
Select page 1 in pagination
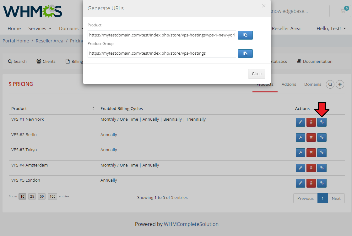322,199
